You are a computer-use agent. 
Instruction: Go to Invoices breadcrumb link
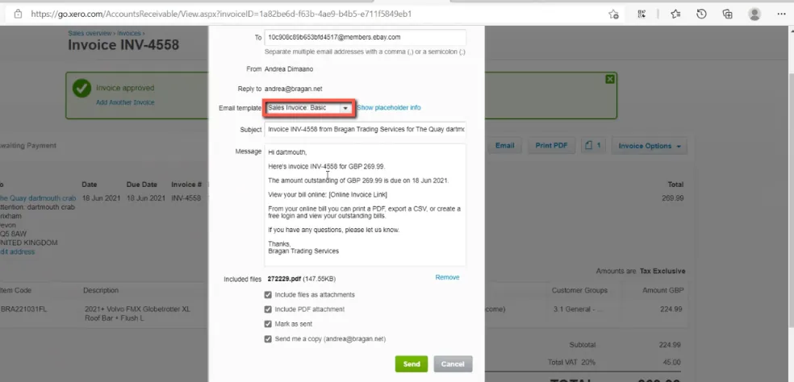point(129,33)
